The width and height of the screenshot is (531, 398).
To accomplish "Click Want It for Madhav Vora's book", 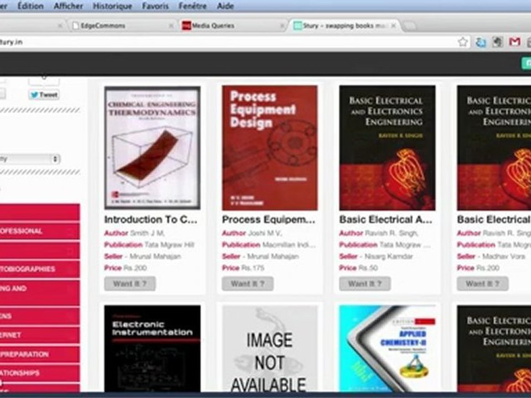I will [x=482, y=284].
